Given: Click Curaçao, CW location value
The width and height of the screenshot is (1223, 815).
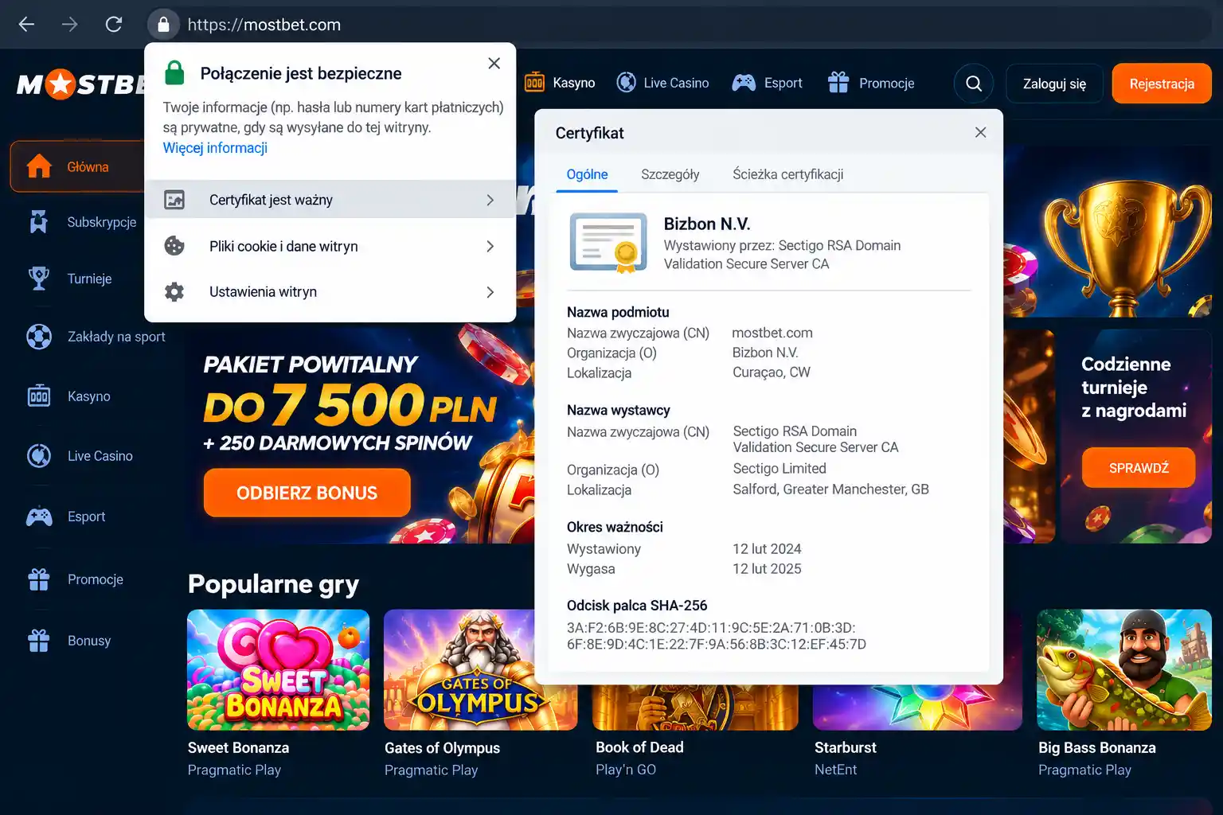Looking at the screenshot, I should (772, 372).
